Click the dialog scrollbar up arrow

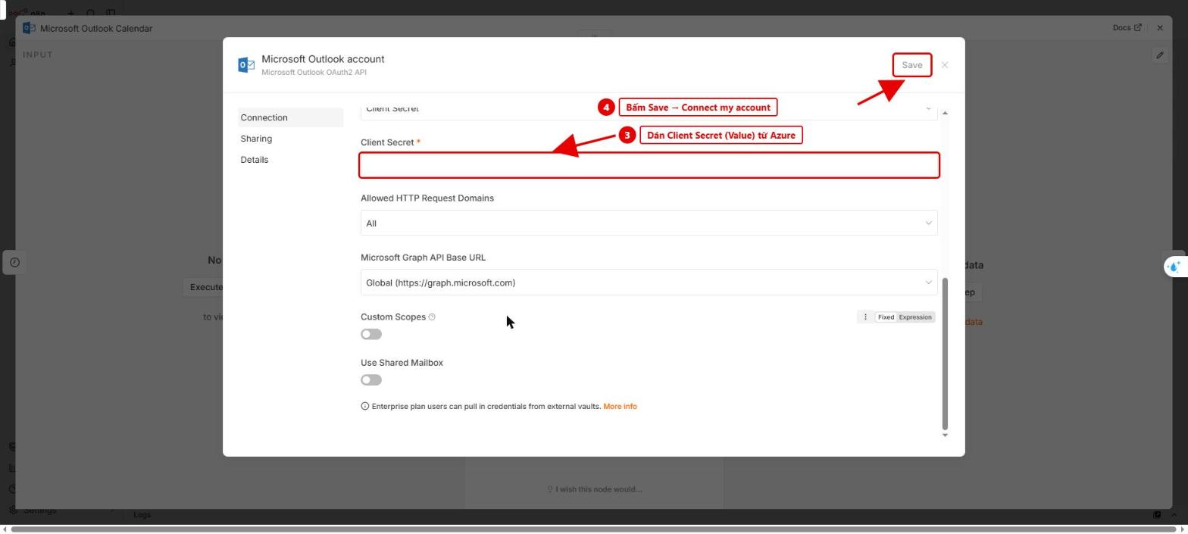coord(945,113)
